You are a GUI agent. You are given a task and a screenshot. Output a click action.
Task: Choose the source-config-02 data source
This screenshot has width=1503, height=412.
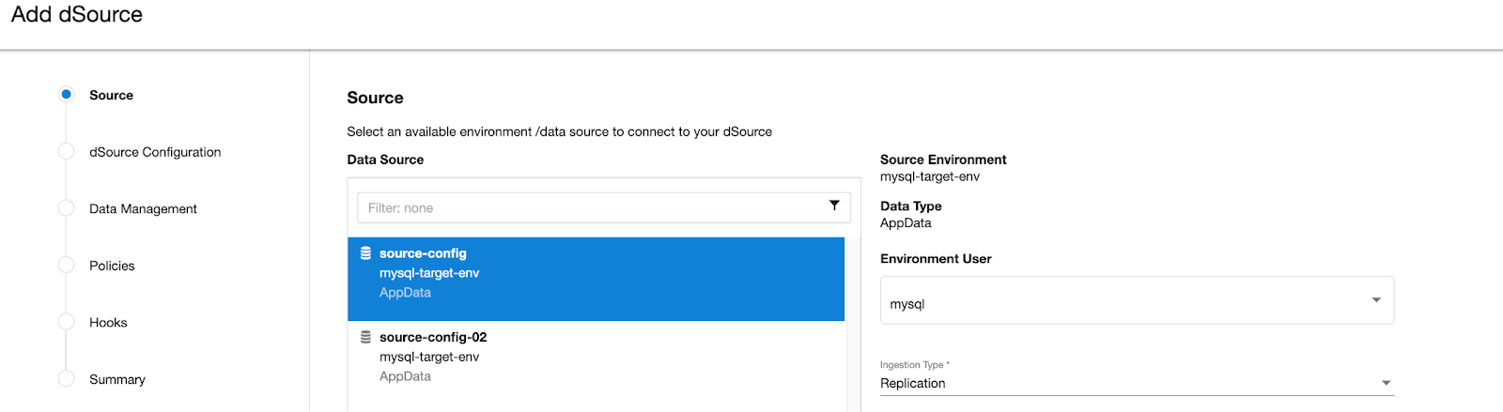click(596, 357)
